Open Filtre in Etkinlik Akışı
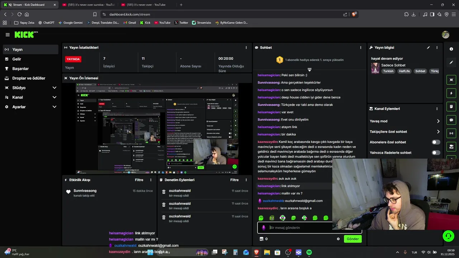459x258 pixels. 139,180
